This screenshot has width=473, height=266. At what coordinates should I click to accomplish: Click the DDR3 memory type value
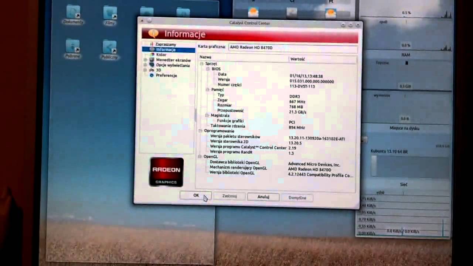[295, 96]
